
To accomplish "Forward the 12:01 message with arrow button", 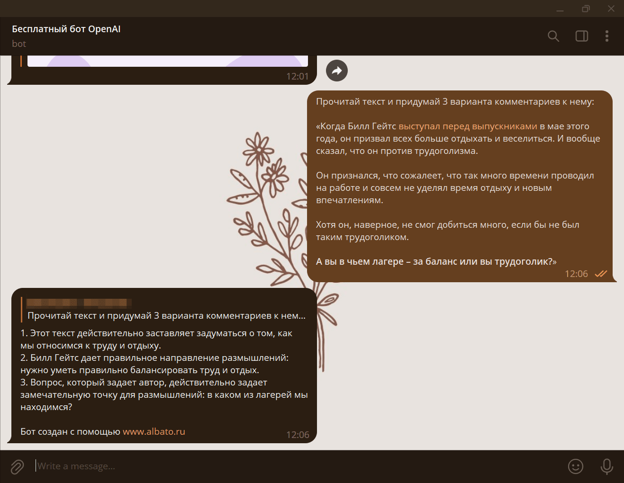I will [x=337, y=71].
